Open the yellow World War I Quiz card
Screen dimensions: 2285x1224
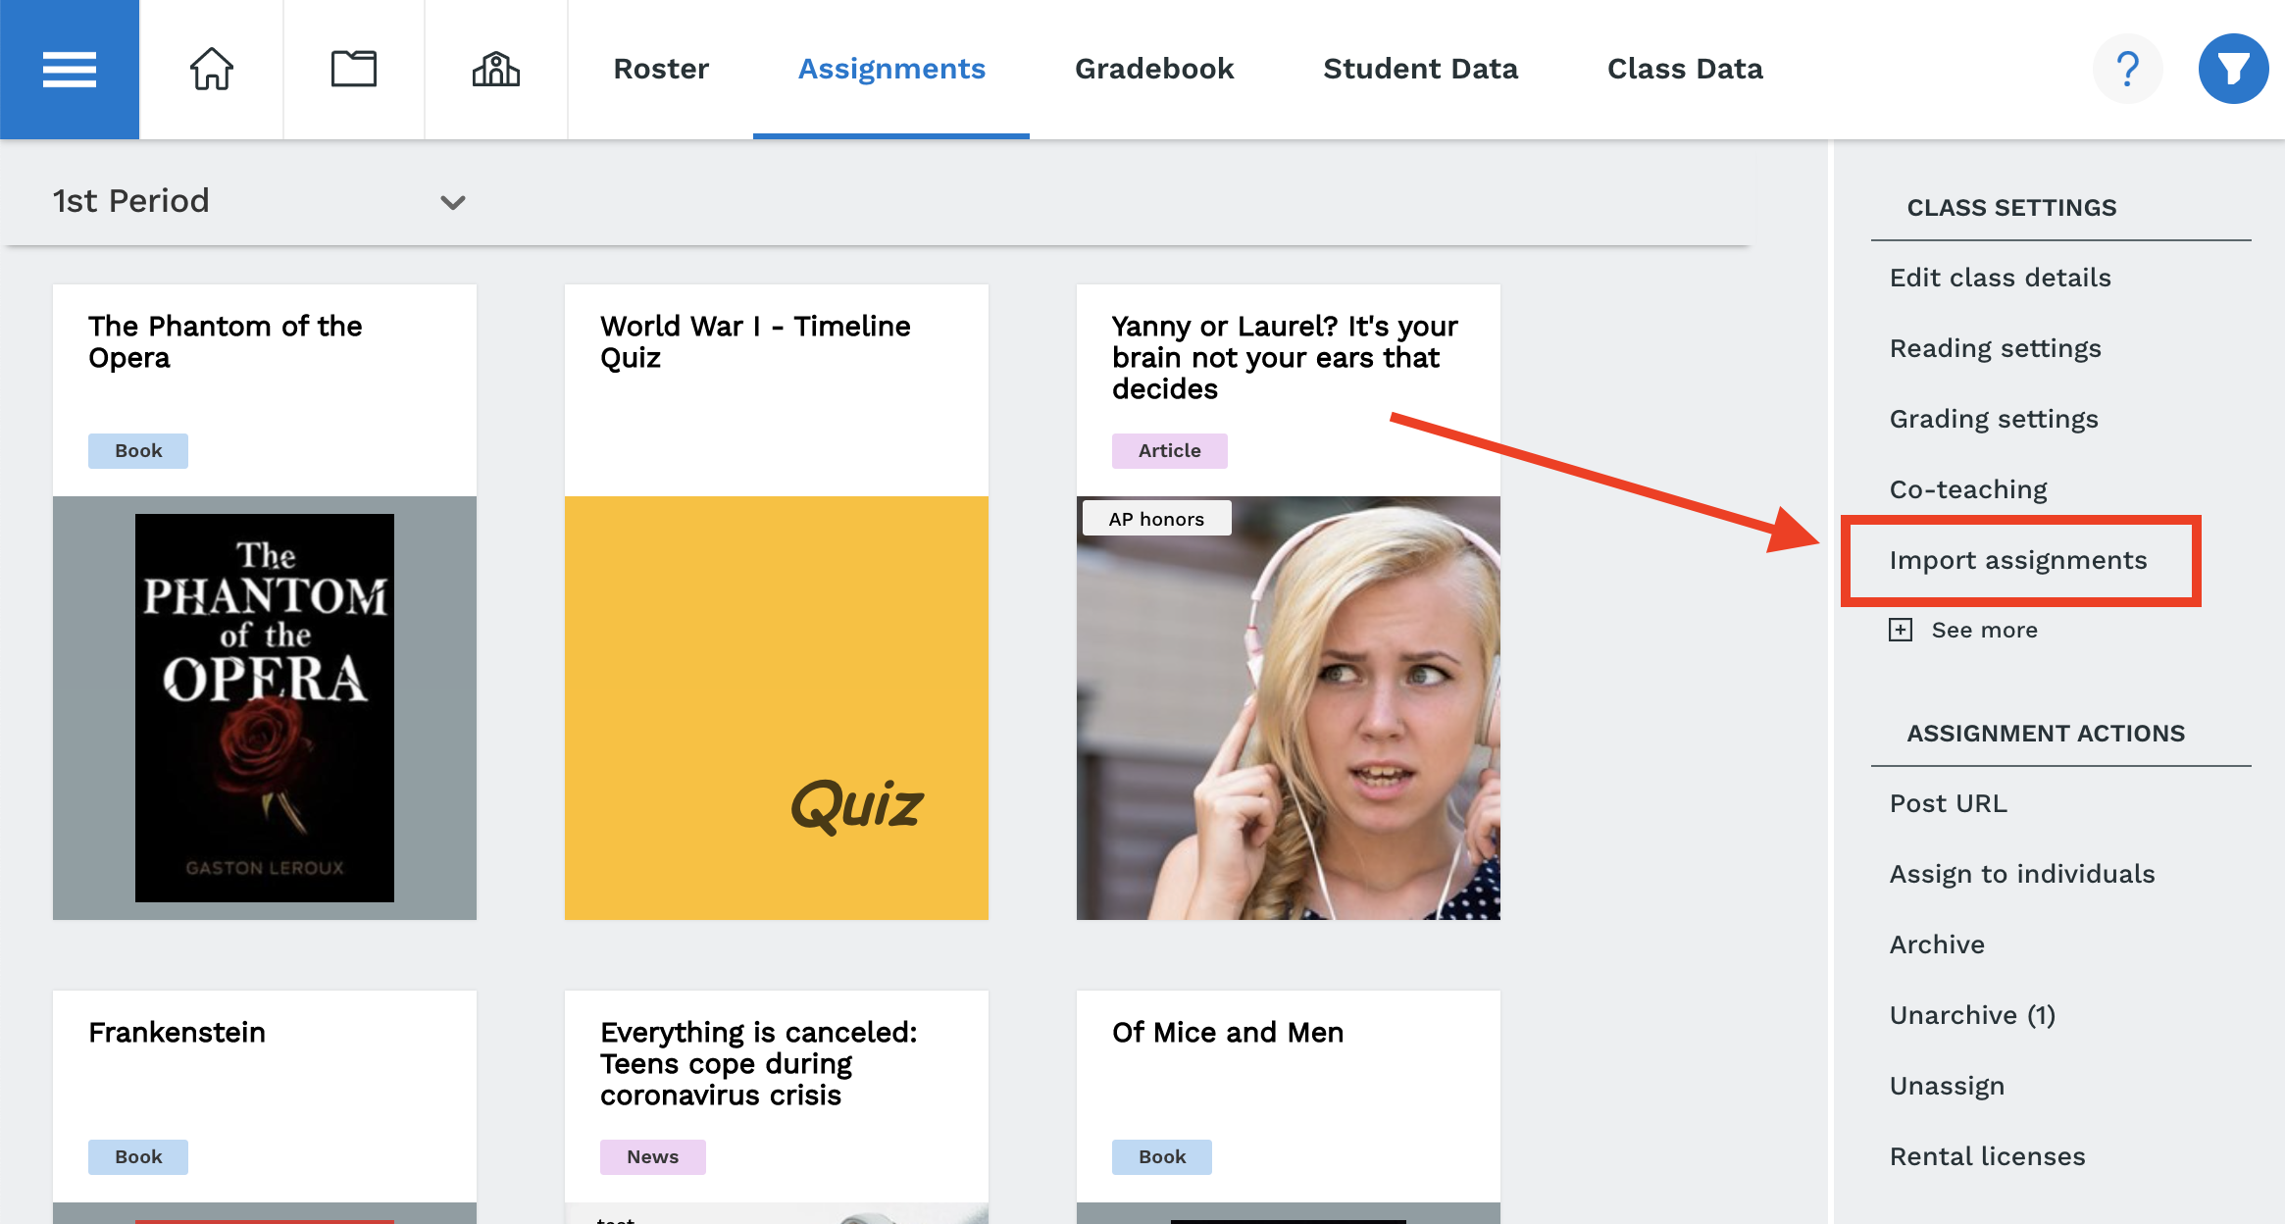click(777, 708)
